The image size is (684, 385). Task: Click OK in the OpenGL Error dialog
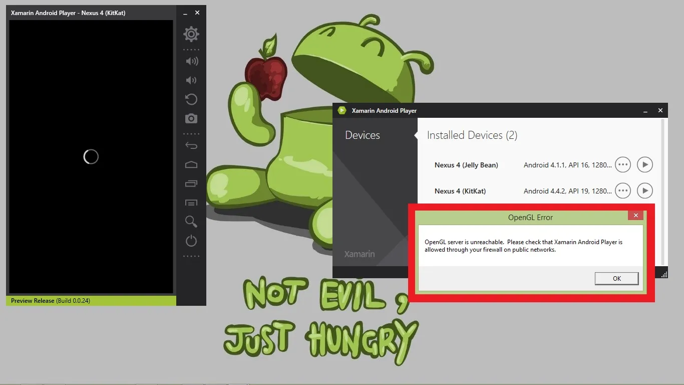tap(617, 279)
